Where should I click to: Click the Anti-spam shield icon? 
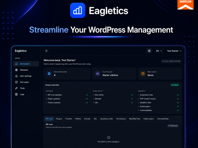[16, 82]
